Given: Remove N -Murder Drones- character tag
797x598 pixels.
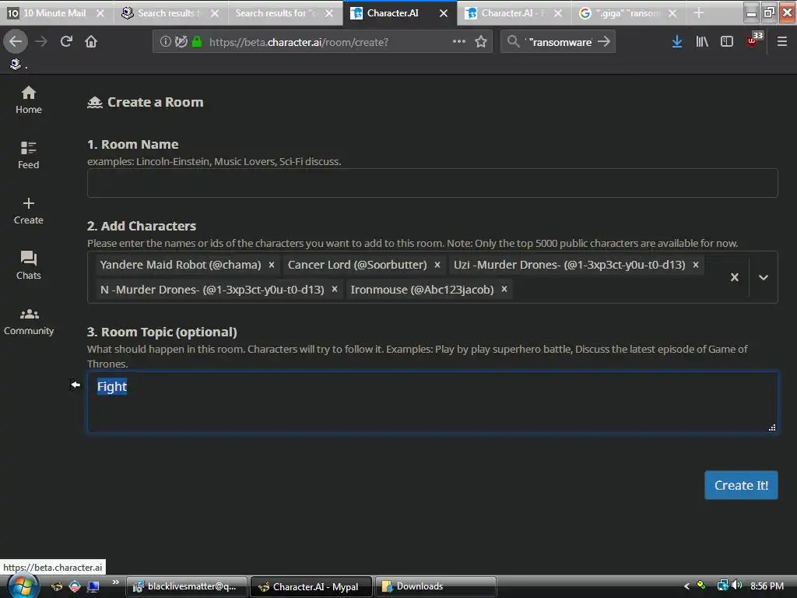Looking at the screenshot, I should tap(335, 290).
